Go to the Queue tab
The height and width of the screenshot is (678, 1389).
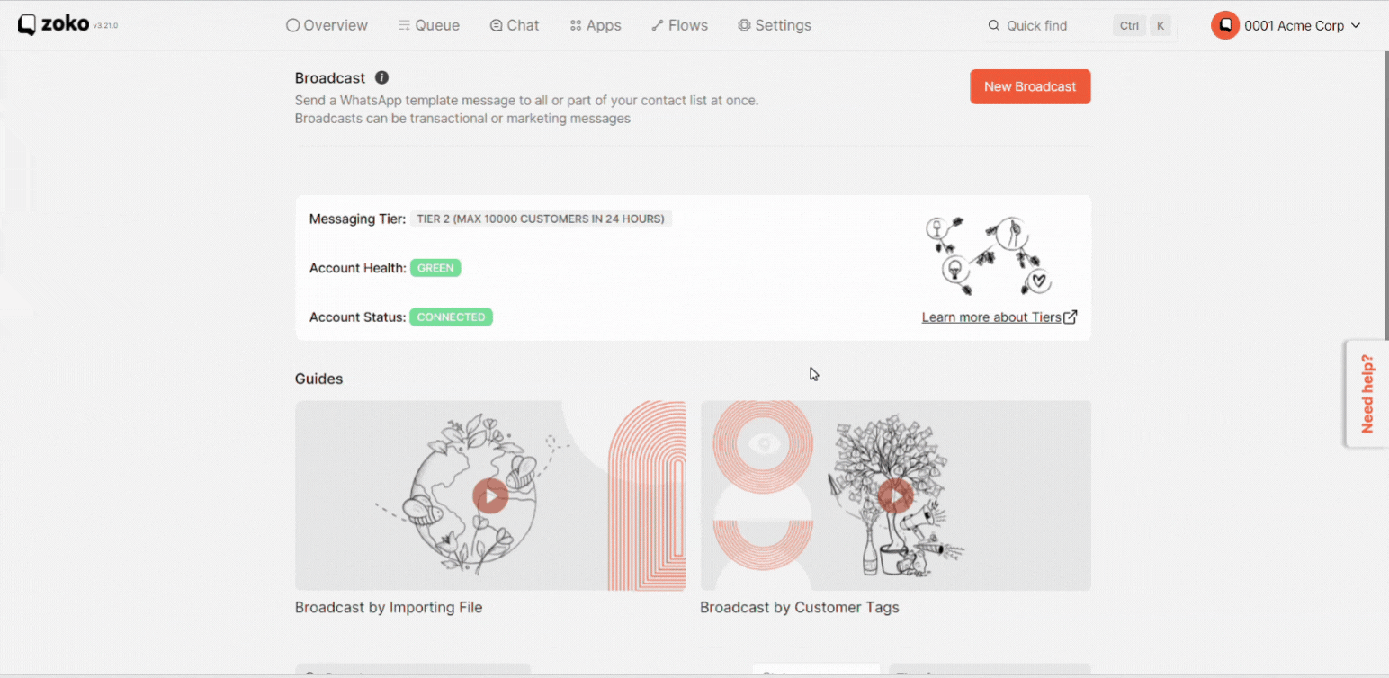[429, 25]
